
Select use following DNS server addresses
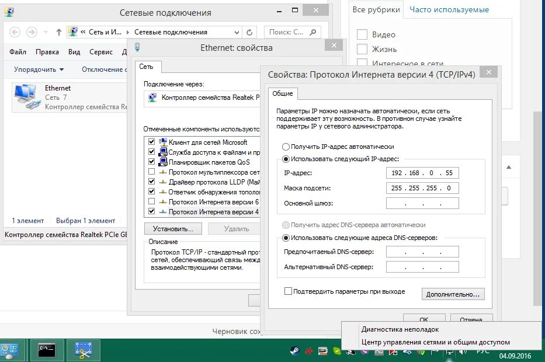click(286, 238)
